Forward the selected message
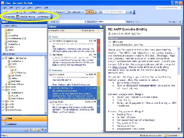This screenshot has width=184, height=138. pyautogui.click(x=58, y=12)
